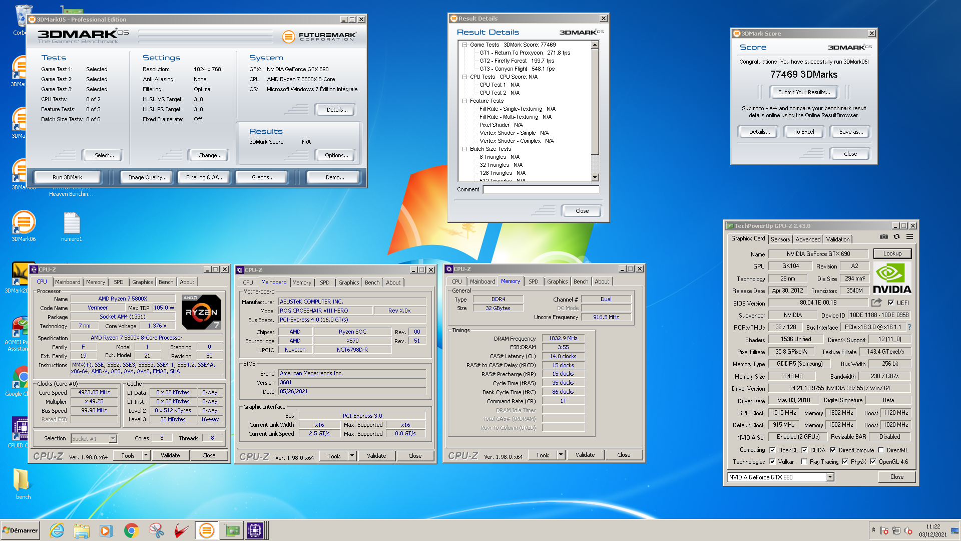Open the Snipping Tool from the taskbar

pos(156,530)
